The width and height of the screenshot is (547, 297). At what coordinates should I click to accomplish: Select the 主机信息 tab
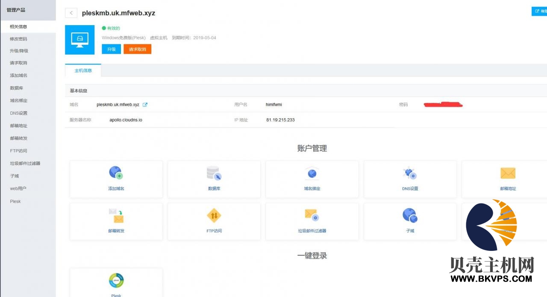coord(83,70)
